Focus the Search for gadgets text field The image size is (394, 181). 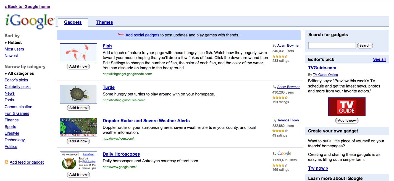(x=332, y=45)
